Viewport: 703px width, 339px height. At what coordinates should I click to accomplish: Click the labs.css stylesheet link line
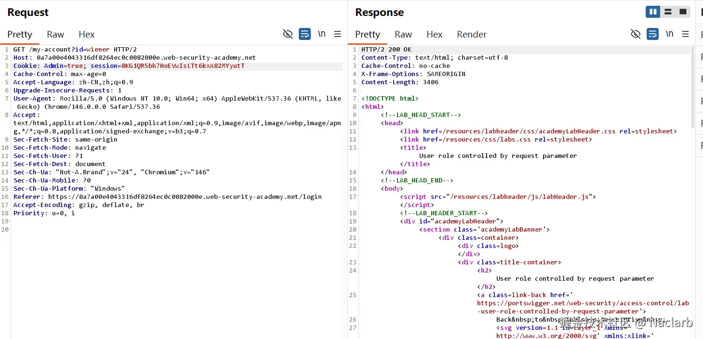click(x=496, y=139)
